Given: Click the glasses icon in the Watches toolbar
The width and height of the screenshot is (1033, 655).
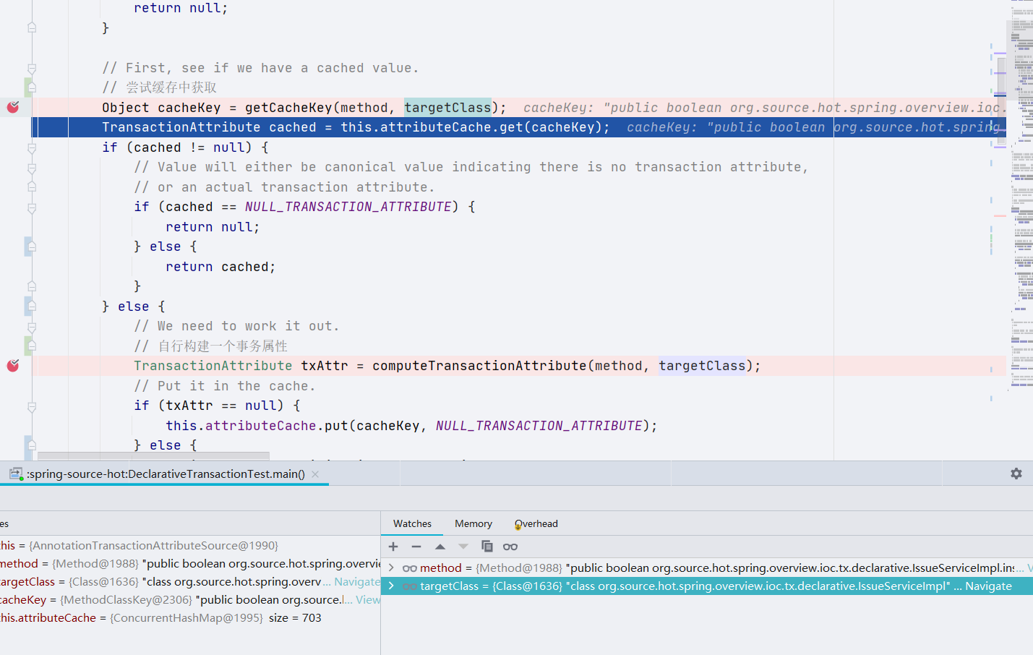Looking at the screenshot, I should pos(510,547).
